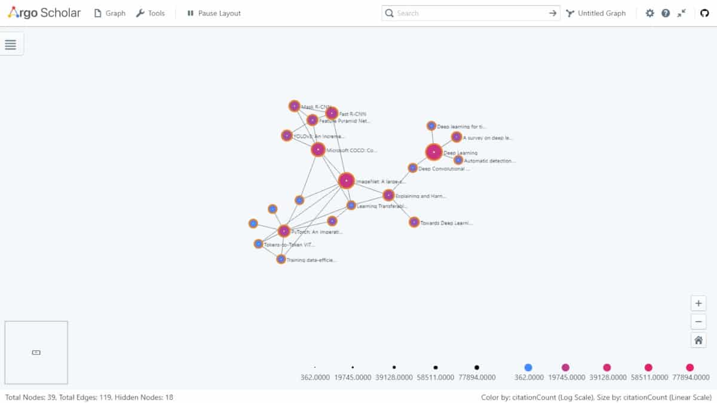
Task: Zoom out with the minus button
Action: coord(698,322)
